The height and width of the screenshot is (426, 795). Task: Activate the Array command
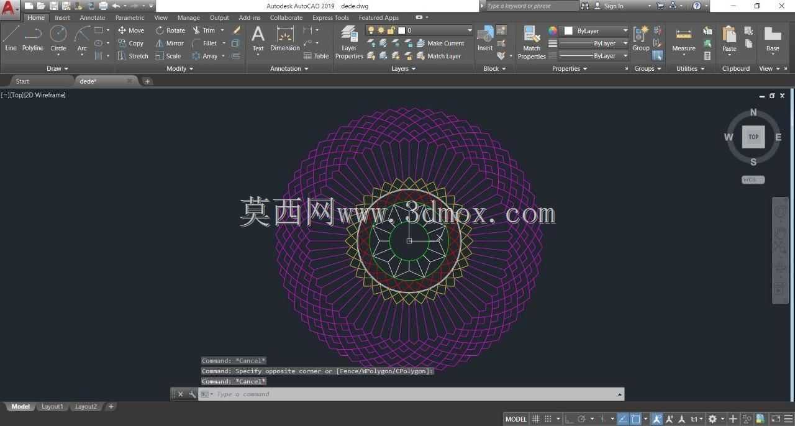pos(205,56)
